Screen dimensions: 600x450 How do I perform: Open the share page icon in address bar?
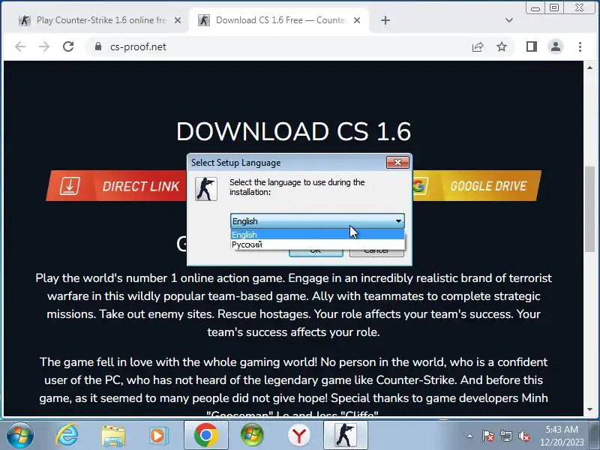pyautogui.click(x=478, y=46)
